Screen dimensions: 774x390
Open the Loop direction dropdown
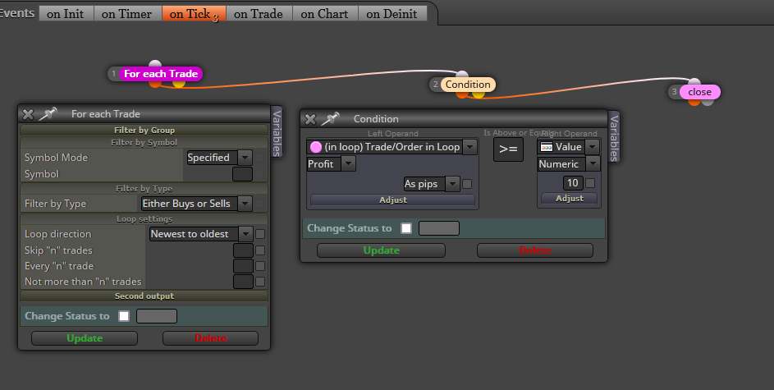point(201,234)
